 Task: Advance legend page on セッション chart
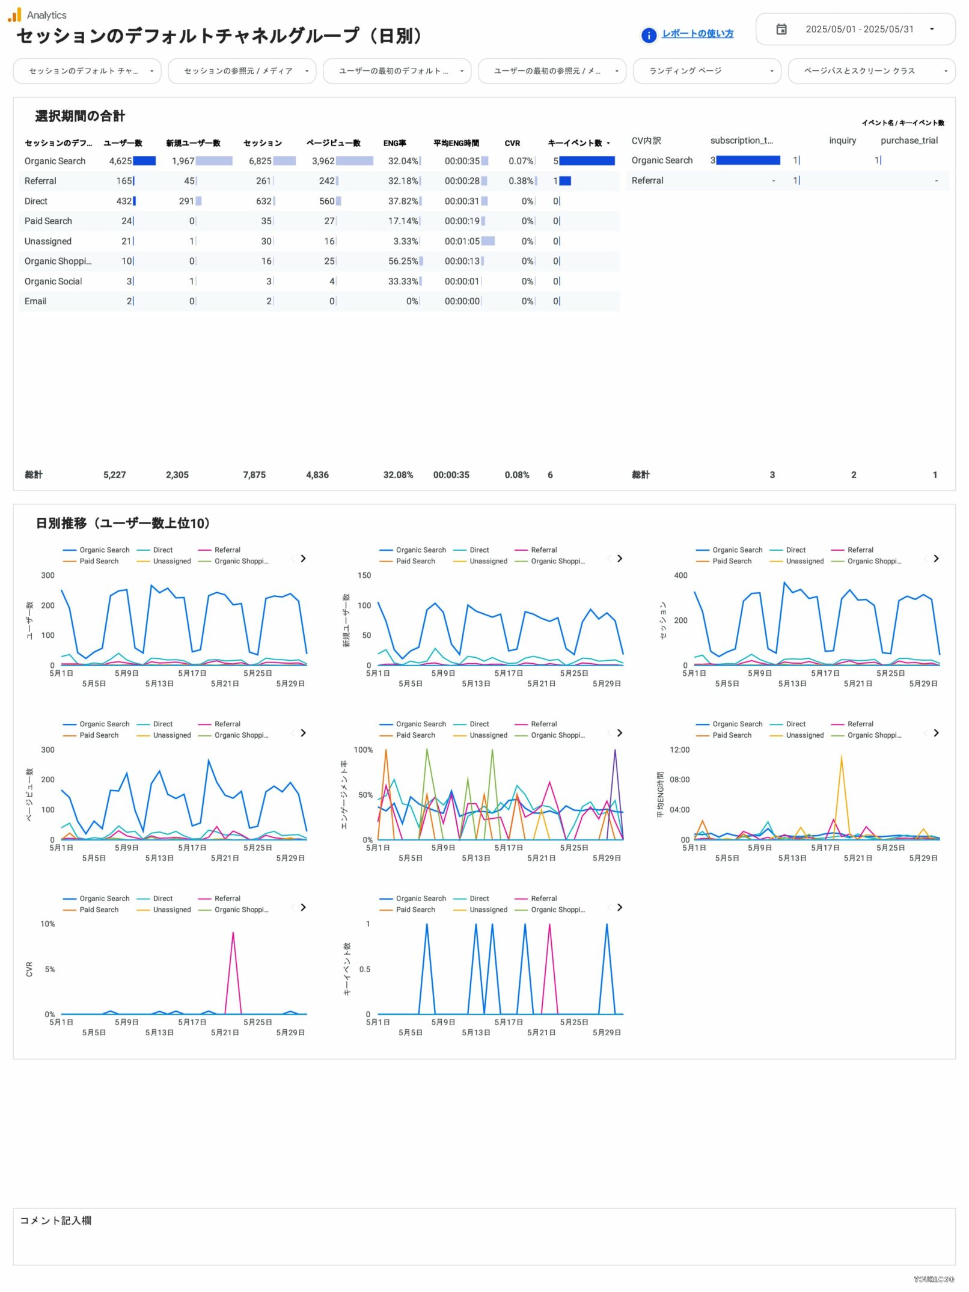[x=936, y=559]
